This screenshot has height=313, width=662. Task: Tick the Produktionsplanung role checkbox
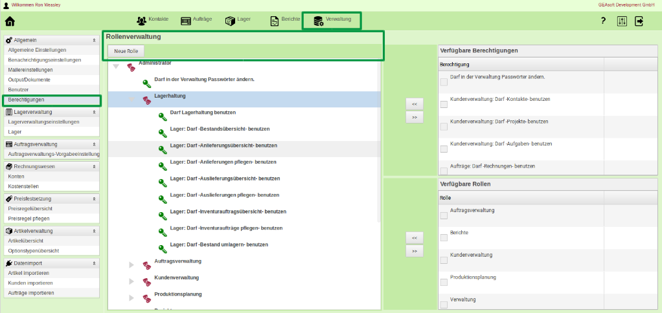click(444, 283)
